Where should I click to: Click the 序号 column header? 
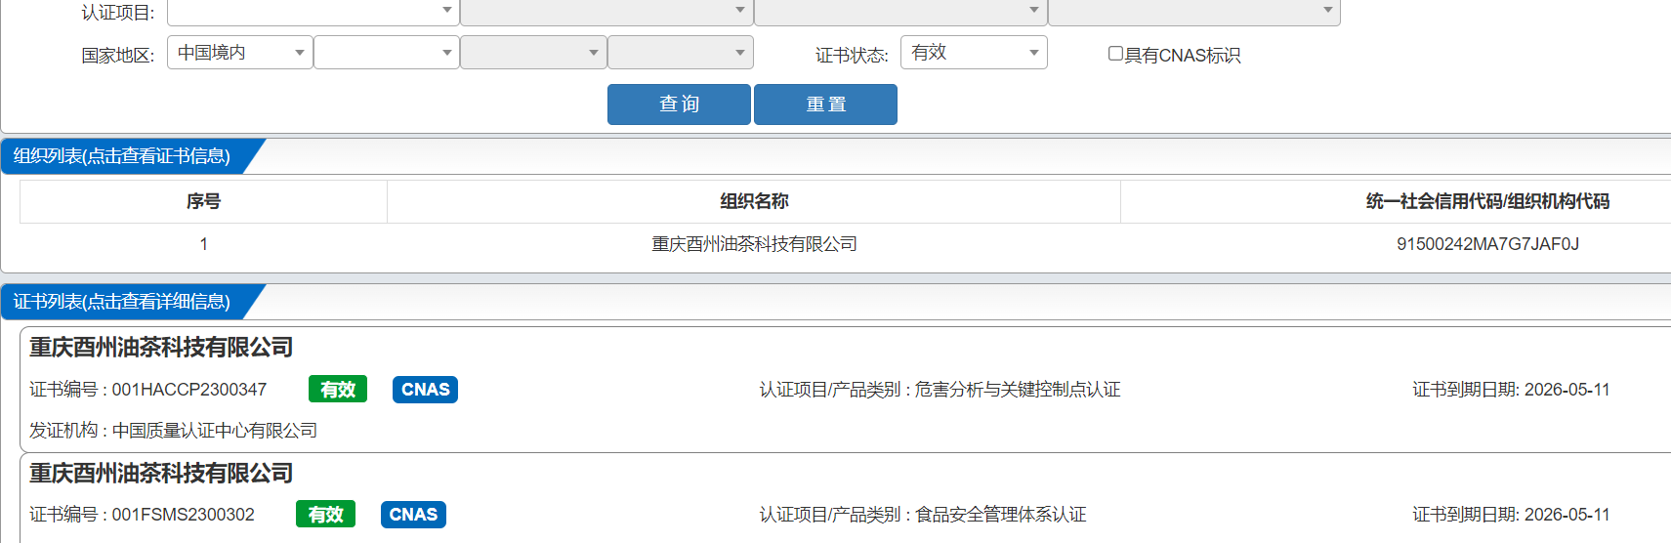(203, 201)
